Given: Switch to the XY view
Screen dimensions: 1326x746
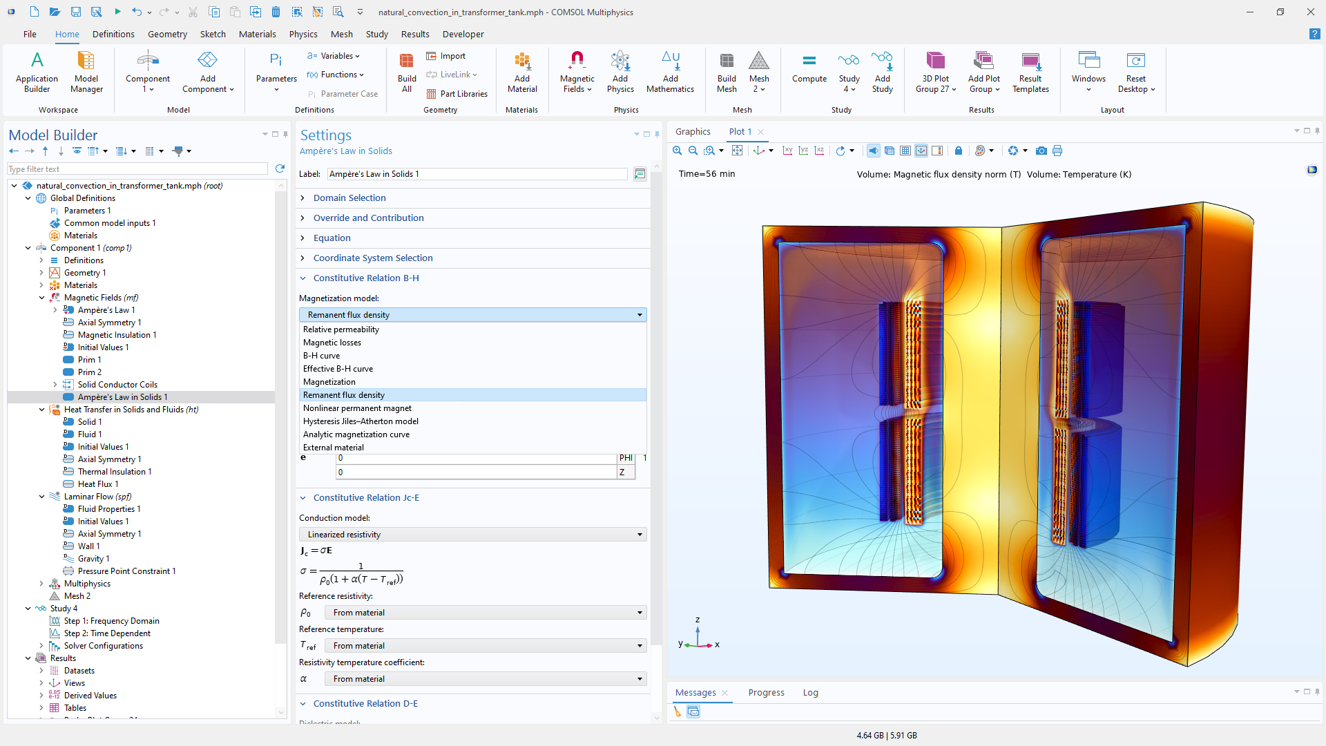Looking at the screenshot, I should tap(787, 151).
